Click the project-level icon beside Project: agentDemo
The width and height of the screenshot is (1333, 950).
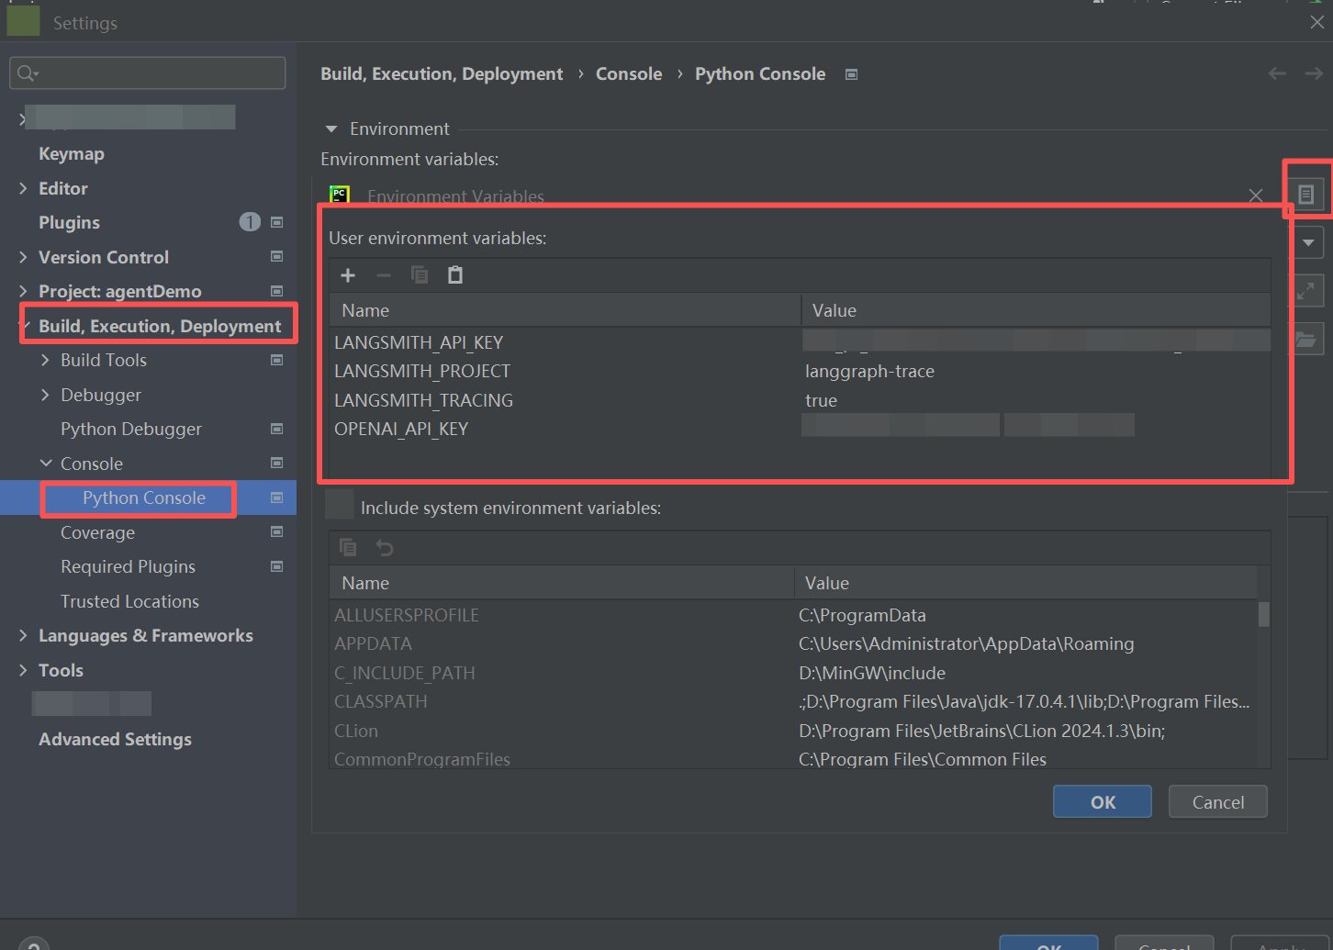[x=276, y=291]
